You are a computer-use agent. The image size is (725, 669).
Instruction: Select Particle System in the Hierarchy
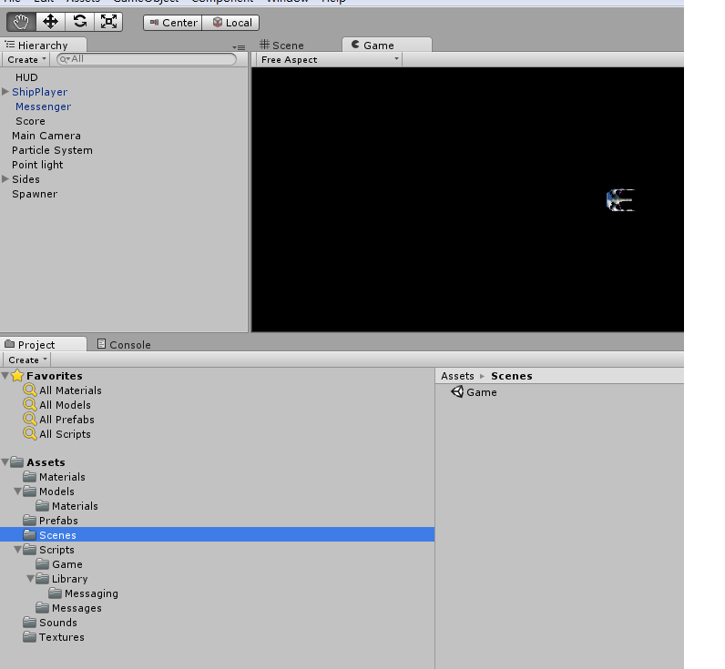52,150
